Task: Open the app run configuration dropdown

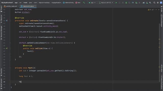Action: click(92, 3)
